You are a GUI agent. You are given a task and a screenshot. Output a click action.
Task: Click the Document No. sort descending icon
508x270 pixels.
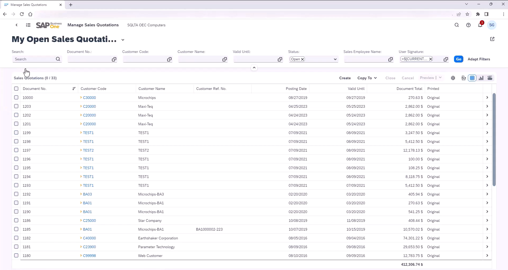pyautogui.click(x=74, y=89)
